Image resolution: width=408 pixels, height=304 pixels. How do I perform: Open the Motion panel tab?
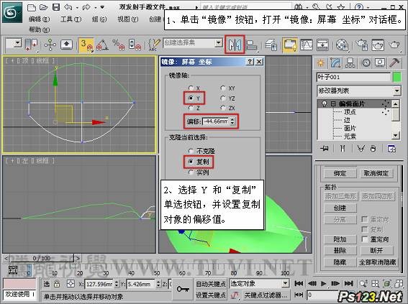click(366, 63)
